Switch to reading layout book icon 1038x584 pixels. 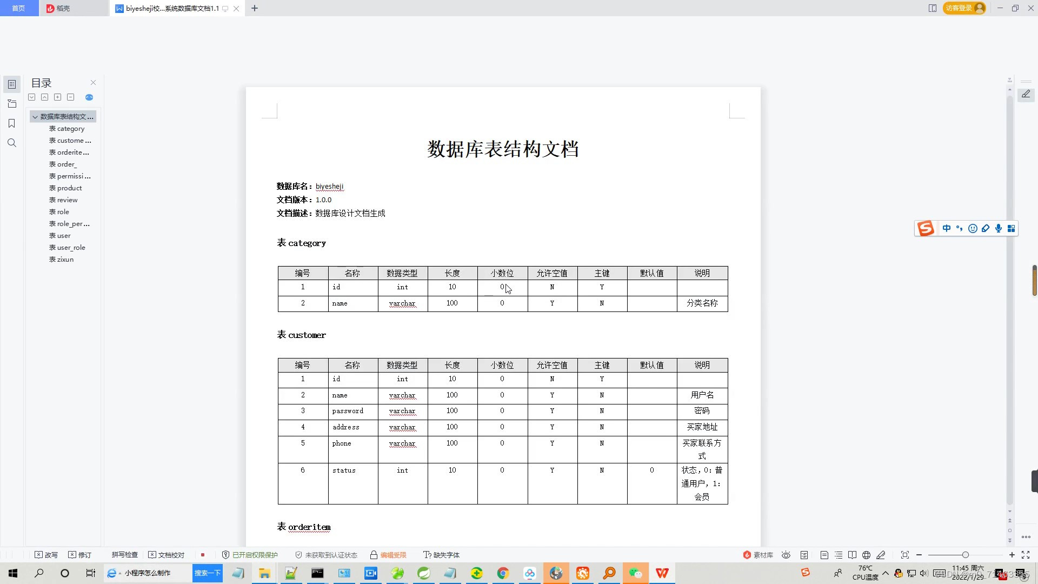(x=852, y=555)
